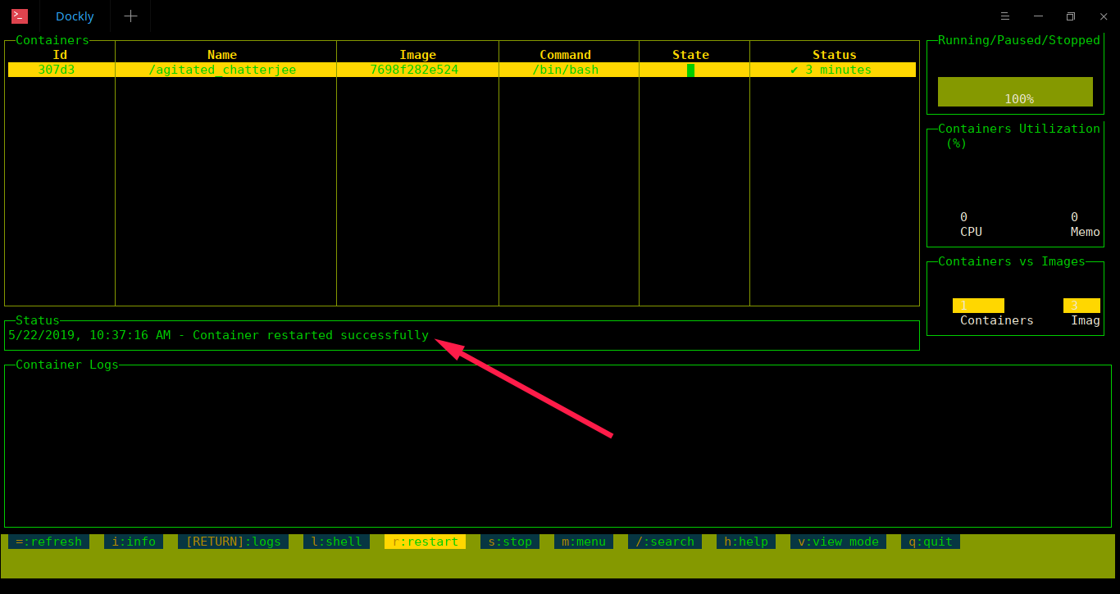Click the /bin/bash command cell
Viewport: 1120px width, 594px height.
(566, 70)
